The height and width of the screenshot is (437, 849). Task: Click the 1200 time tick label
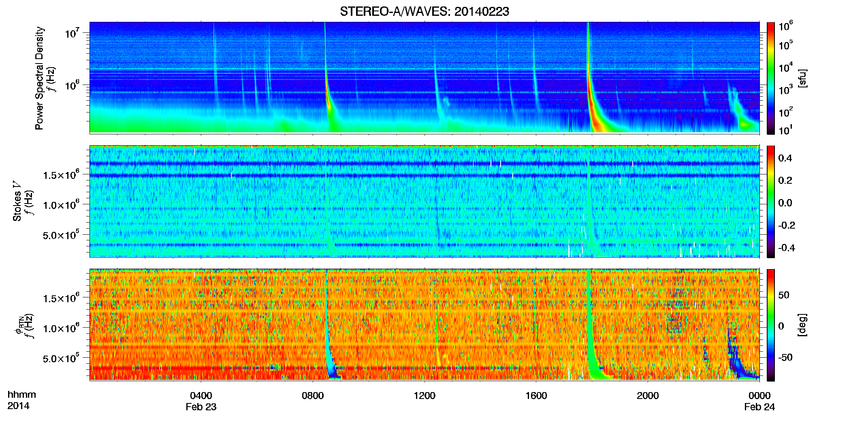click(424, 396)
